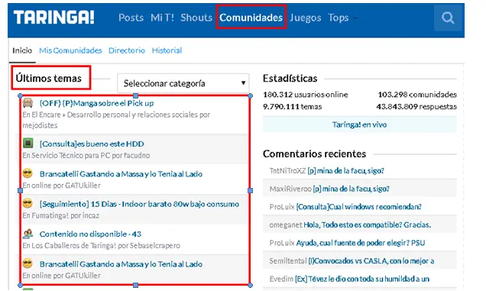Viewport: 486px width, 291px height.
Task: Click community text En Servicio Técnico para PC
Action: (x=86, y=155)
